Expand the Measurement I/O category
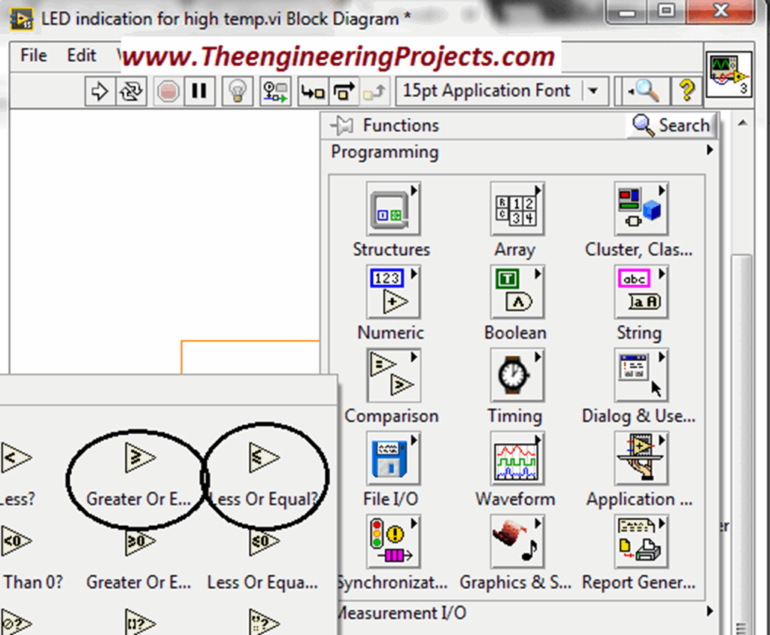Image resolution: width=770 pixels, height=635 pixels. click(711, 611)
